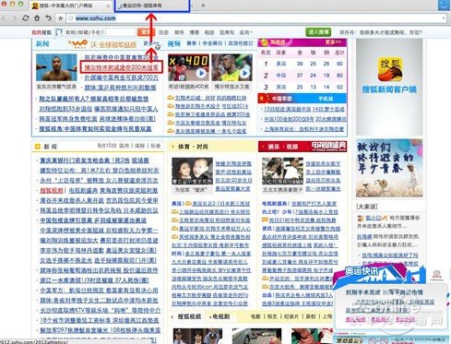Open the 注册 register link
This screenshot has width=451, height=344.
tap(163, 32)
